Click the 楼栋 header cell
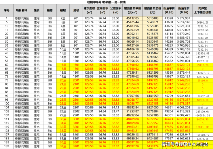213x149 pixels. point(50,10)
